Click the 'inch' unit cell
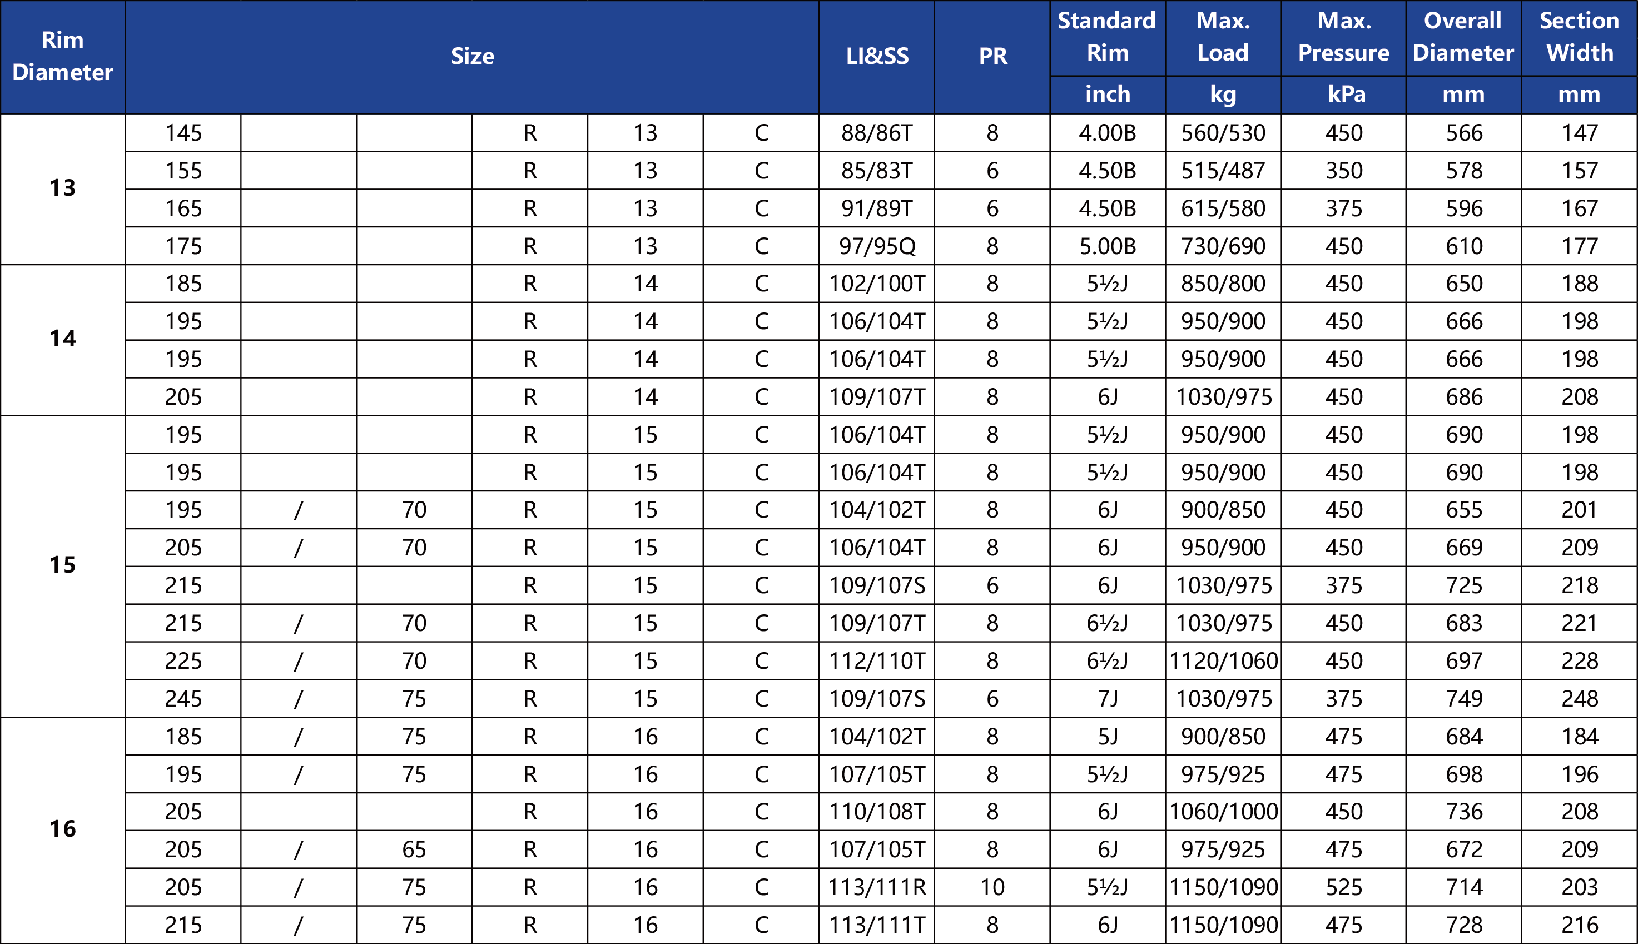 (x=1108, y=95)
